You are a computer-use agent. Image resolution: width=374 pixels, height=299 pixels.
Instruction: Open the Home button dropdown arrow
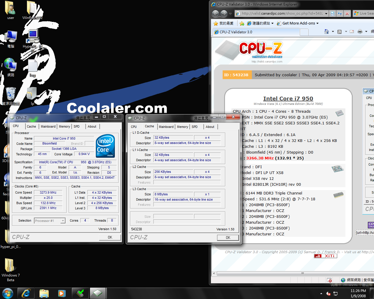coord(333,32)
